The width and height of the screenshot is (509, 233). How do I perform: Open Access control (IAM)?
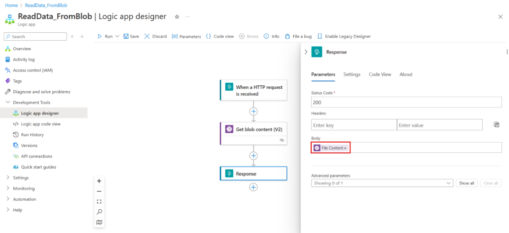(x=33, y=70)
